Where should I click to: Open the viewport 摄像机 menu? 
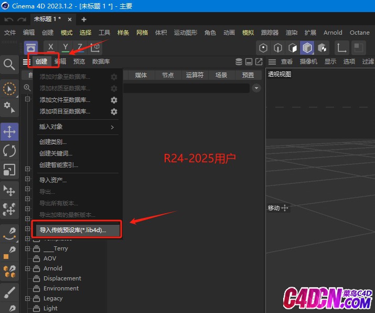[308, 61]
